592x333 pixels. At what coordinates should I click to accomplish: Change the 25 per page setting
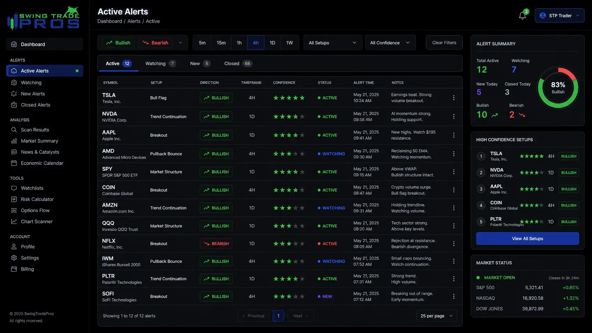click(437, 316)
